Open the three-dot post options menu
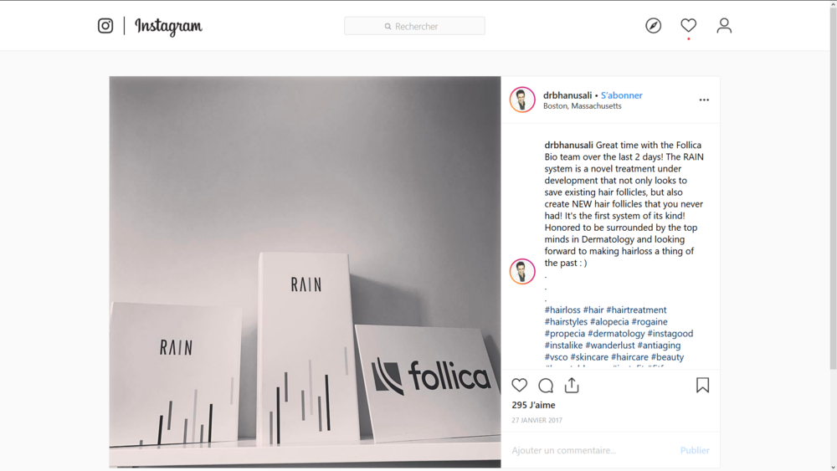Viewport: 837px width, 471px height. pos(704,100)
